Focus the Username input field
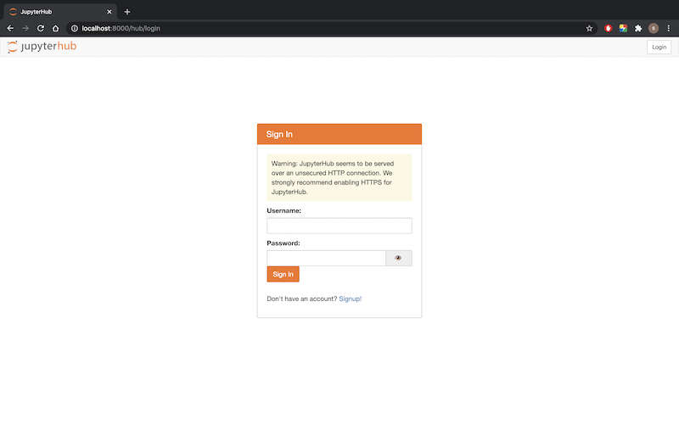 (x=339, y=226)
